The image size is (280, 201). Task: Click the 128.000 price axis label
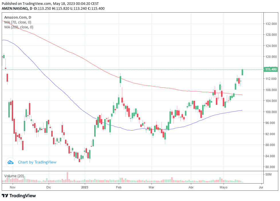[271, 35]
